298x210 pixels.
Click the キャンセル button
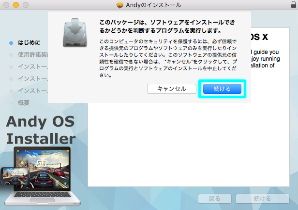pyautogui.click(x=172, y=89)
